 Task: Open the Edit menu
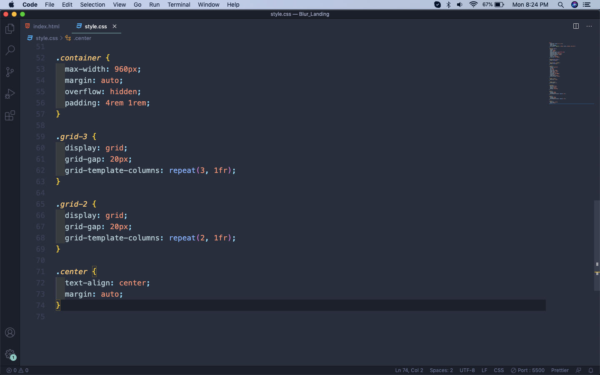click(x=67, y=5)
